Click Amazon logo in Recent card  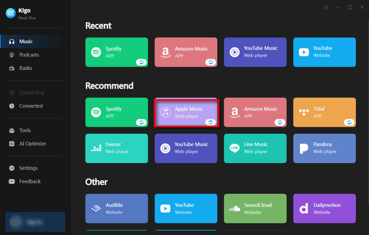[166, 52]
